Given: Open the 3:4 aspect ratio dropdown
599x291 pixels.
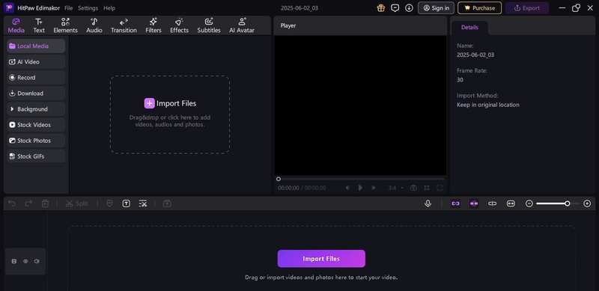Looking at the screenshot, I should tap(396, 188).
